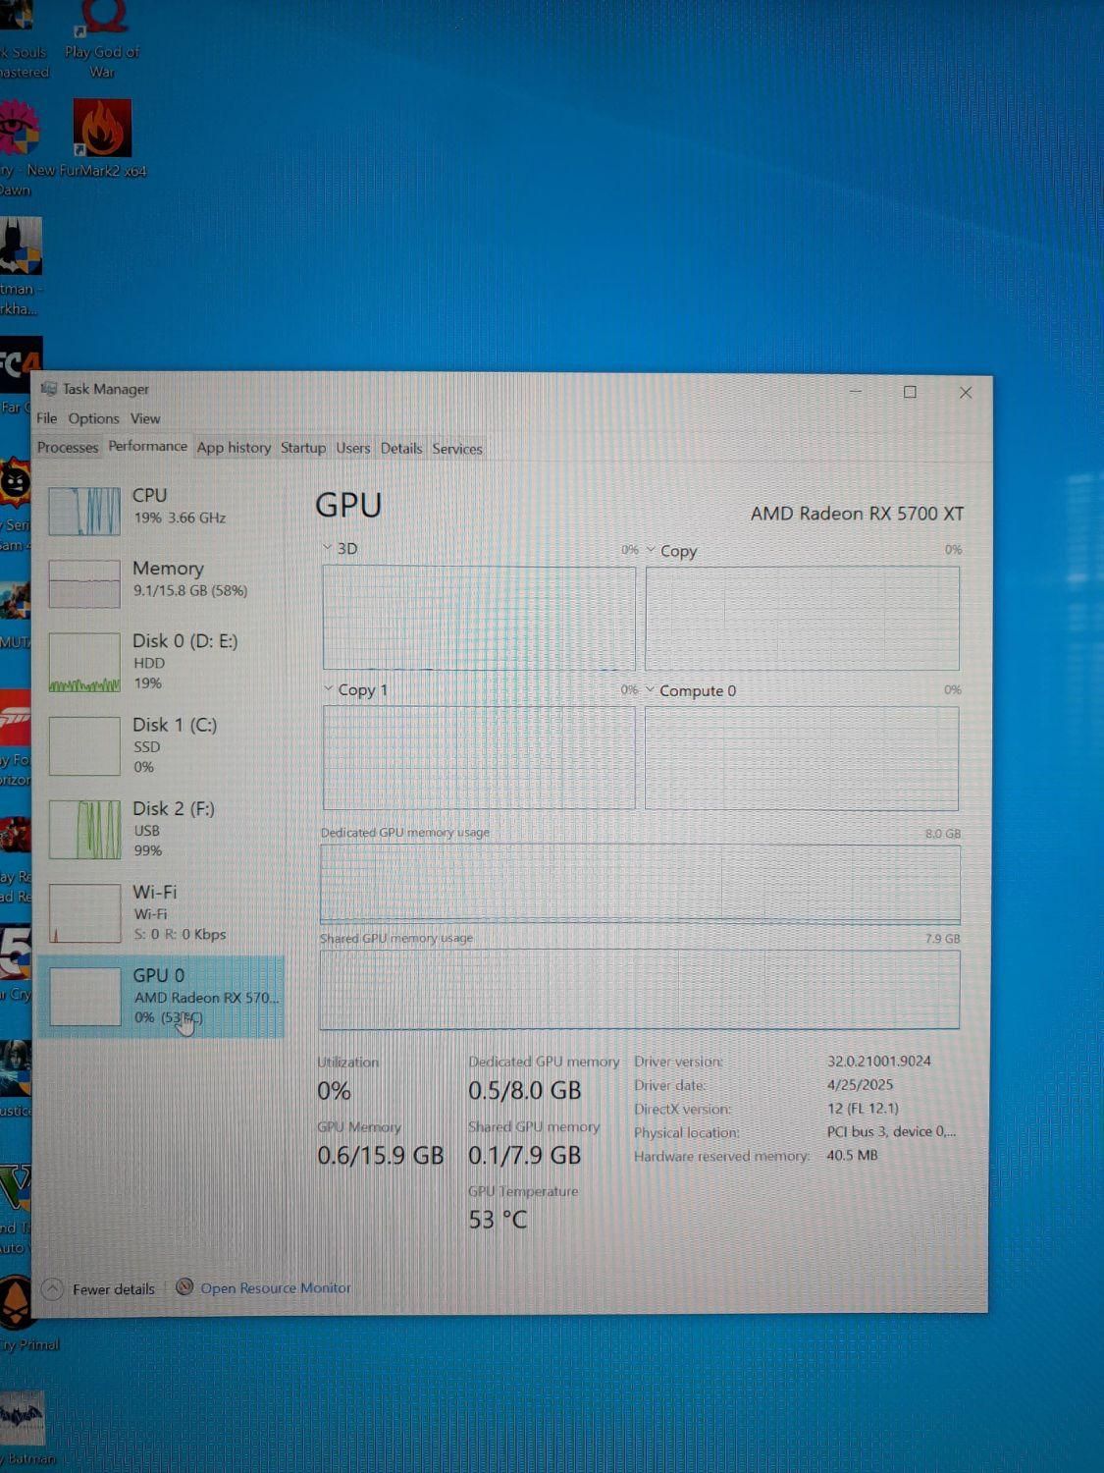Switch to the Users tab

(x=353, y=448)
